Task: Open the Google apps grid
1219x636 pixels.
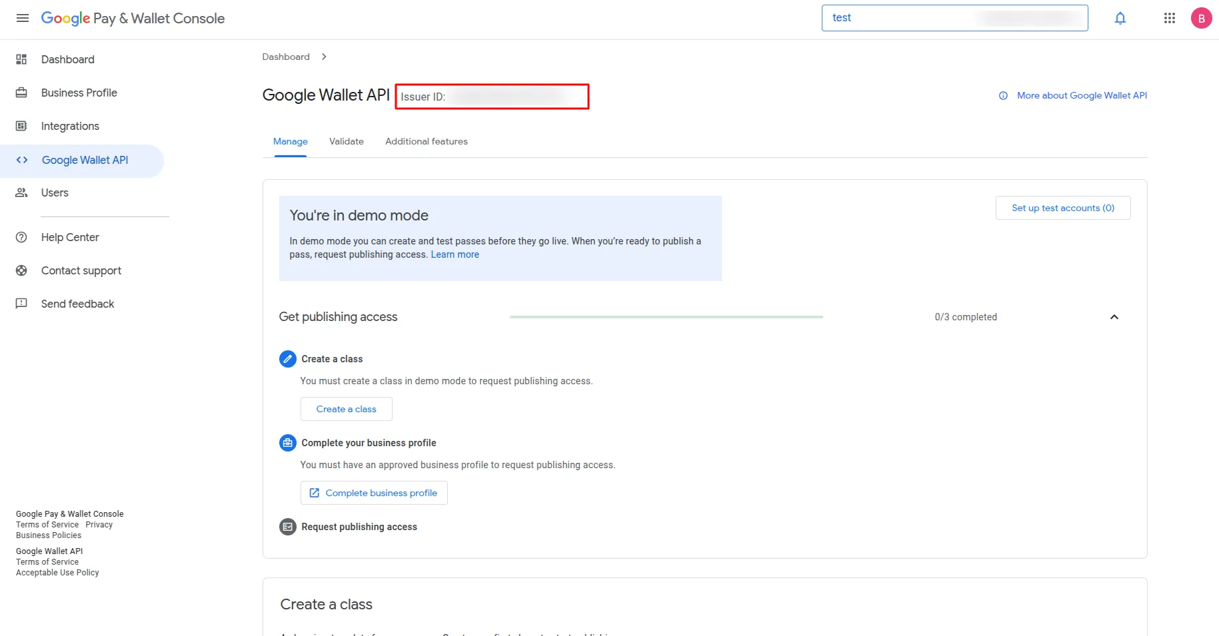Action: click(x=1169, y=18)
